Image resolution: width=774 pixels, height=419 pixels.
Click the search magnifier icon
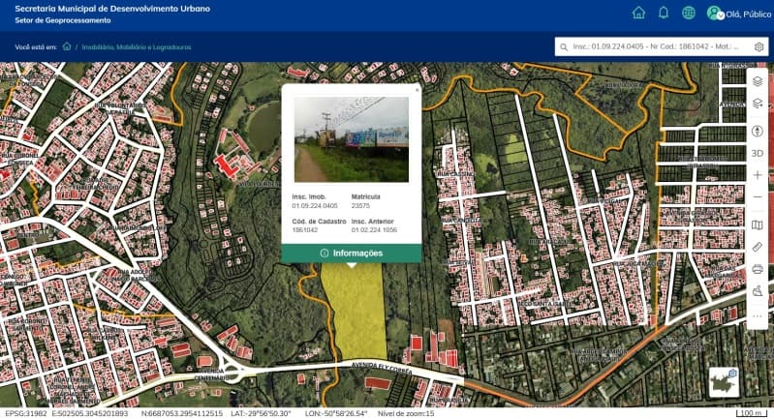coord(564,47)
